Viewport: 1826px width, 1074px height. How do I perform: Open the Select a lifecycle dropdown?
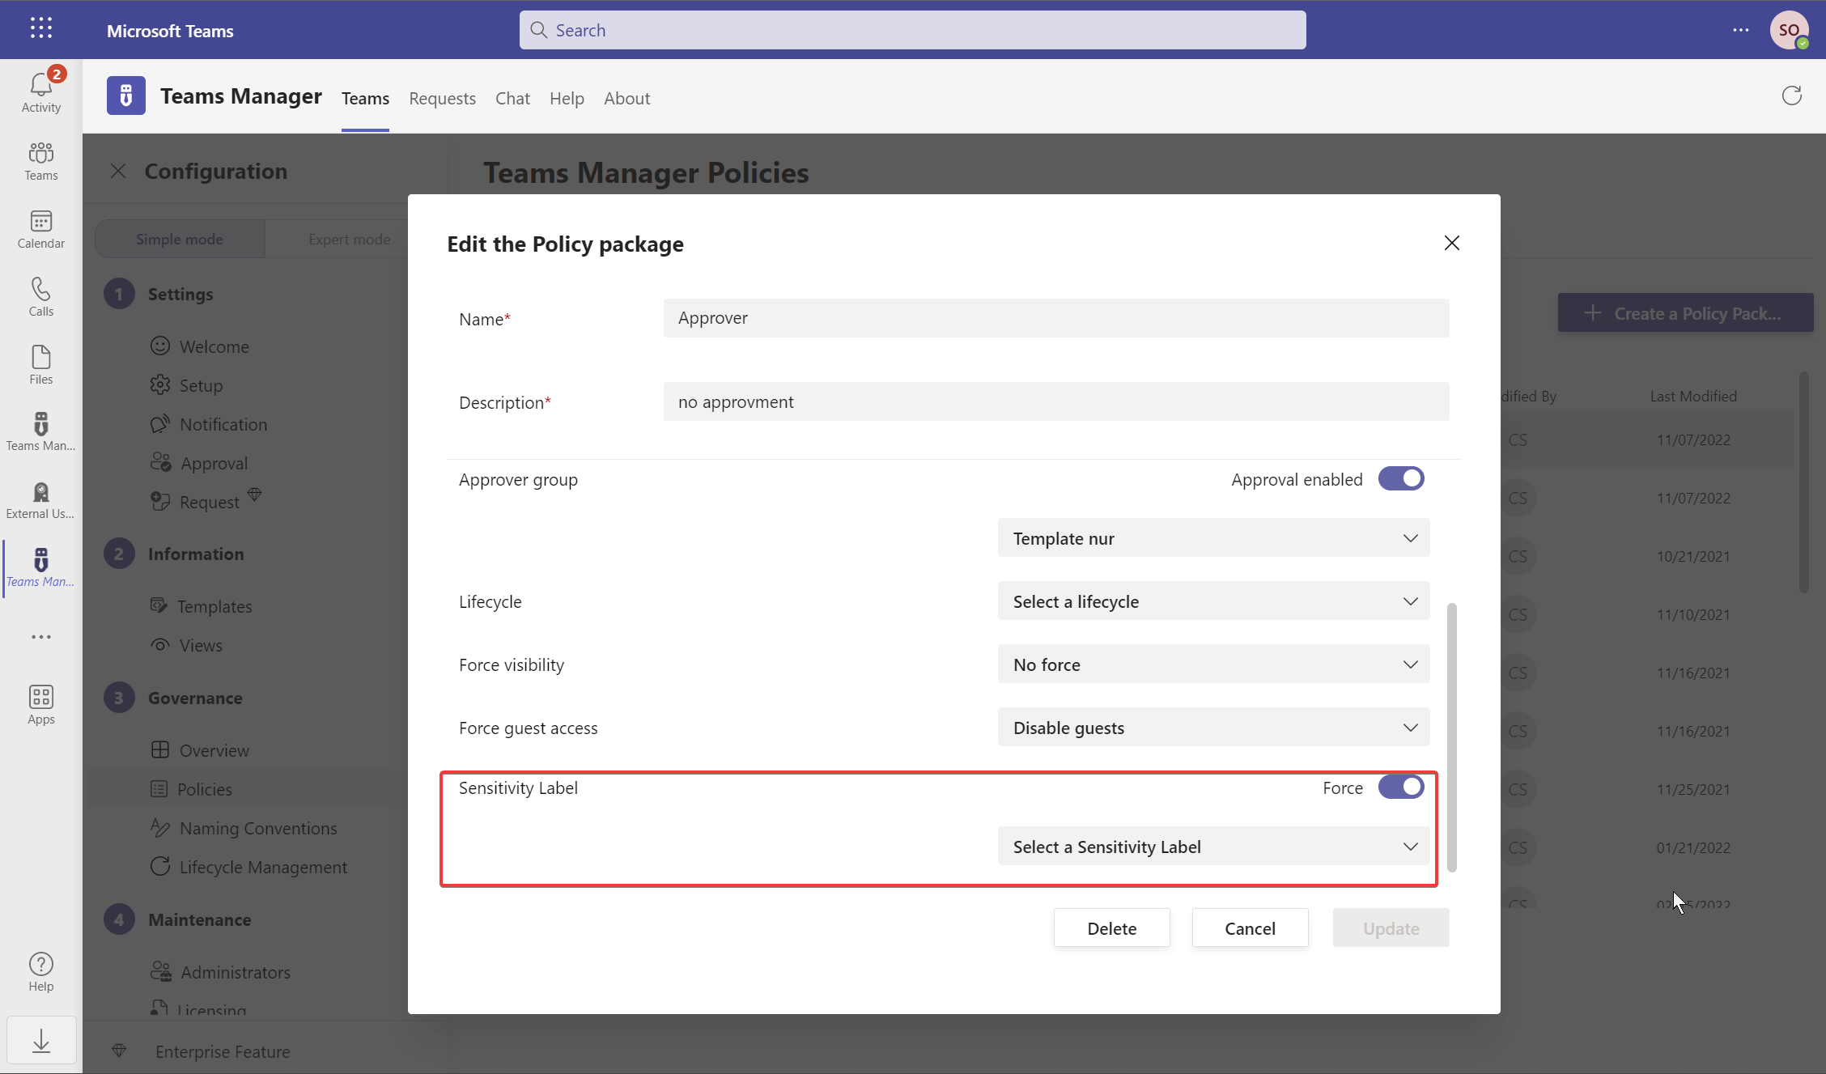1213,601
